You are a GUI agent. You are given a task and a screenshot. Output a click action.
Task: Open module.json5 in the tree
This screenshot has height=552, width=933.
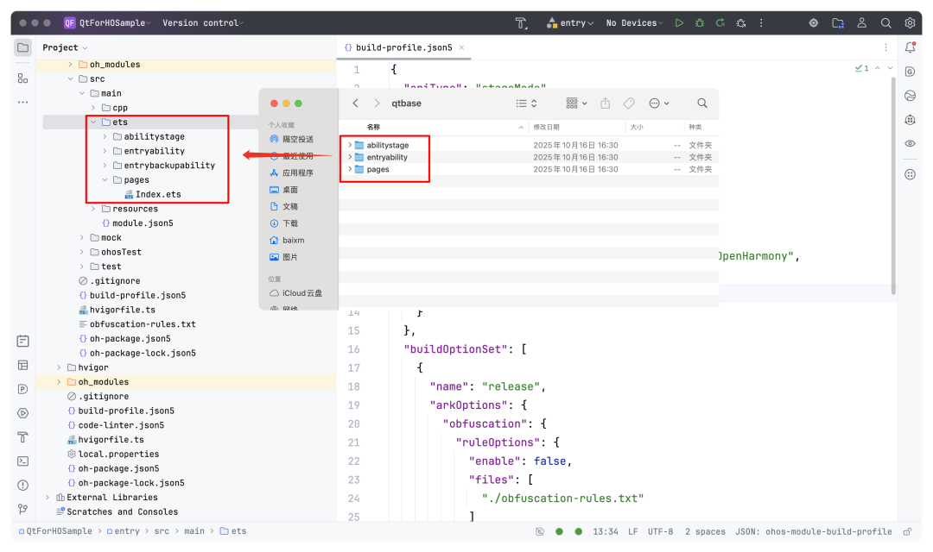pos(137,223)
